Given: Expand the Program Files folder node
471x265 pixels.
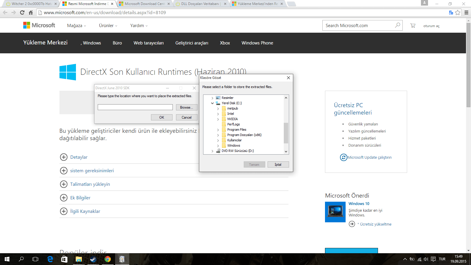Looking at the screenshot, I should [x=218, y=130].
